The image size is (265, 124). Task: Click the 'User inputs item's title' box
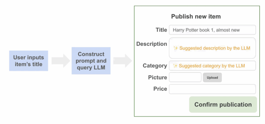pyautogui.click(x=29, y=61)
